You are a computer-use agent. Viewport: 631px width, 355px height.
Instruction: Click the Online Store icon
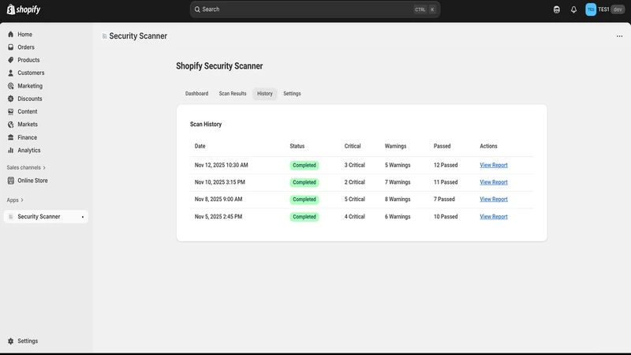11,181
